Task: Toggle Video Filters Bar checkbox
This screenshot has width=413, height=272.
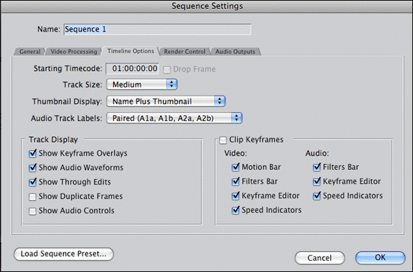Action: coord(236,182)
